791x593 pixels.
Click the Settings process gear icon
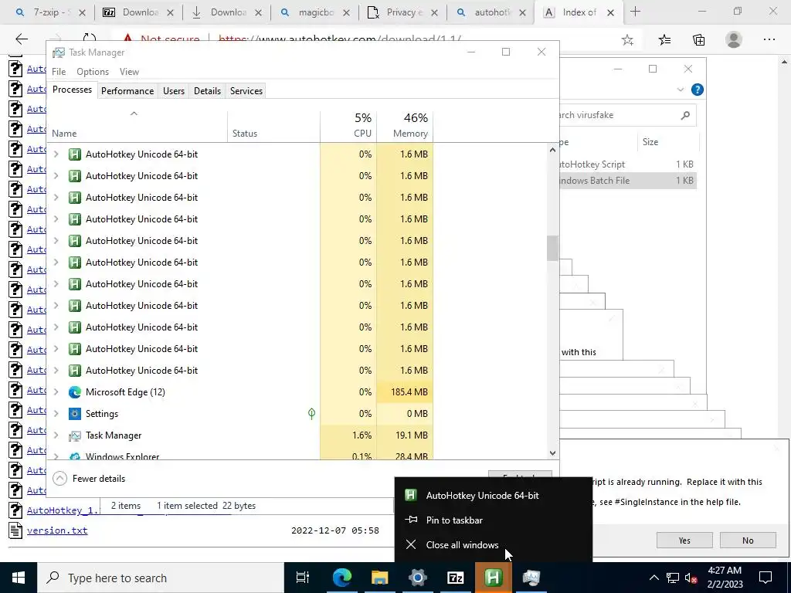[x=75, y=414]
